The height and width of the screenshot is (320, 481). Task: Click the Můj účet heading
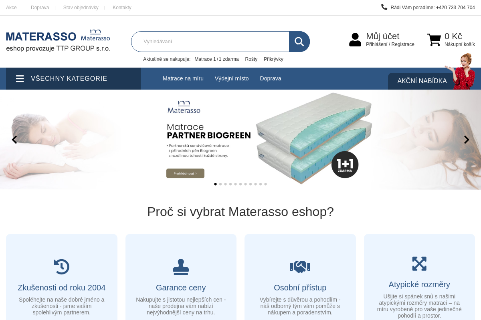pyautogui.click(x=383, y=36)
